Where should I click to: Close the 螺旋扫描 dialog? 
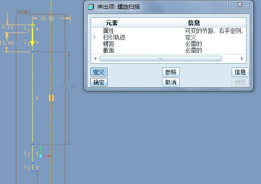[240, 5]
